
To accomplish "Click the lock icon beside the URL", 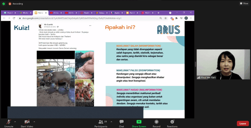I will pos(20,18).
